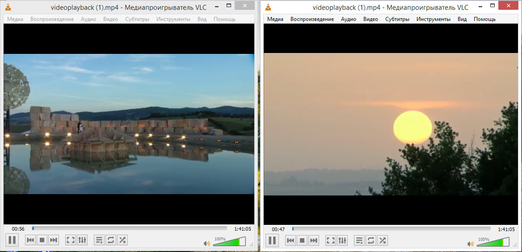This screenshot has width=522, height=252.
Task: Open Вид menu in the right window
Action: coord(462,19)
